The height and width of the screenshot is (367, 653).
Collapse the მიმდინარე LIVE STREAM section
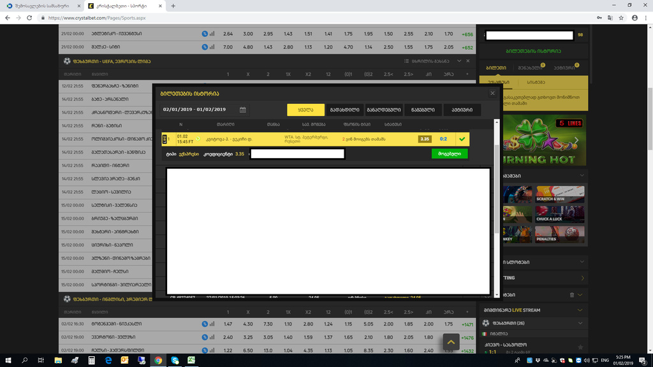tap(580, 310)
